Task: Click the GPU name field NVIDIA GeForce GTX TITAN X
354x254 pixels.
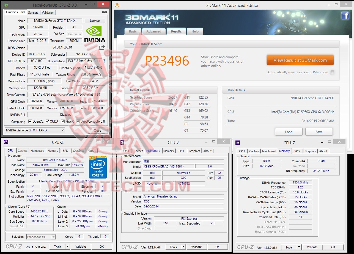Action: click(54, 21)
